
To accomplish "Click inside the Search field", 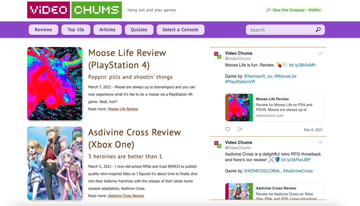I will [x=278, y=30].
